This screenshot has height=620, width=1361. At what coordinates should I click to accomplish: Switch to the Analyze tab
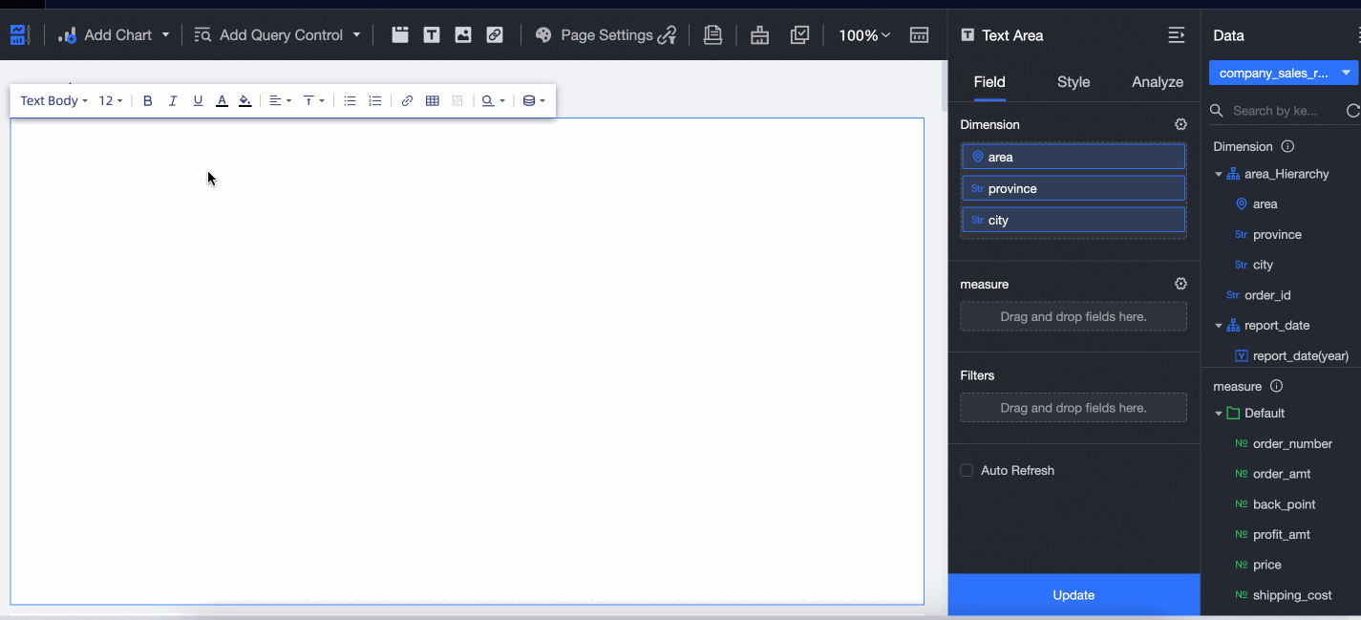pyautogui.click(x=1157, y=82)
